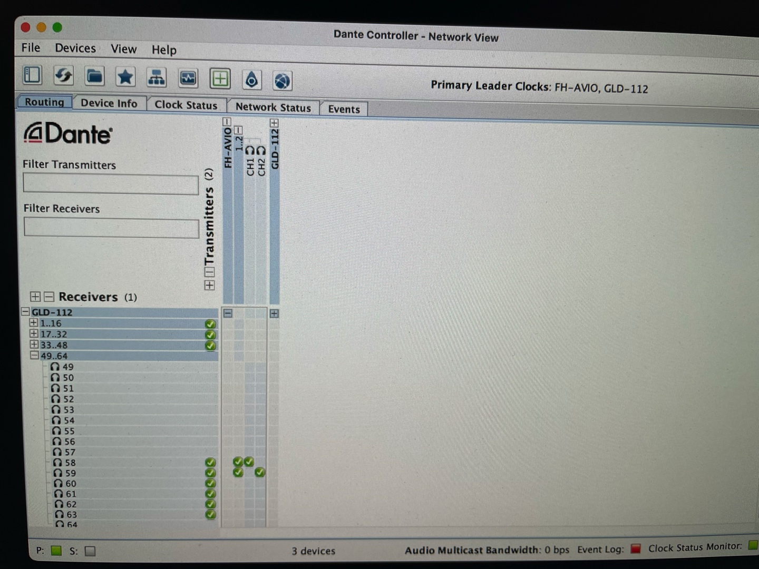The width and height of the screenshot is (759, 569).
Task: Open the Clock Status Monitor waveform icon
Action: (188, 79)
